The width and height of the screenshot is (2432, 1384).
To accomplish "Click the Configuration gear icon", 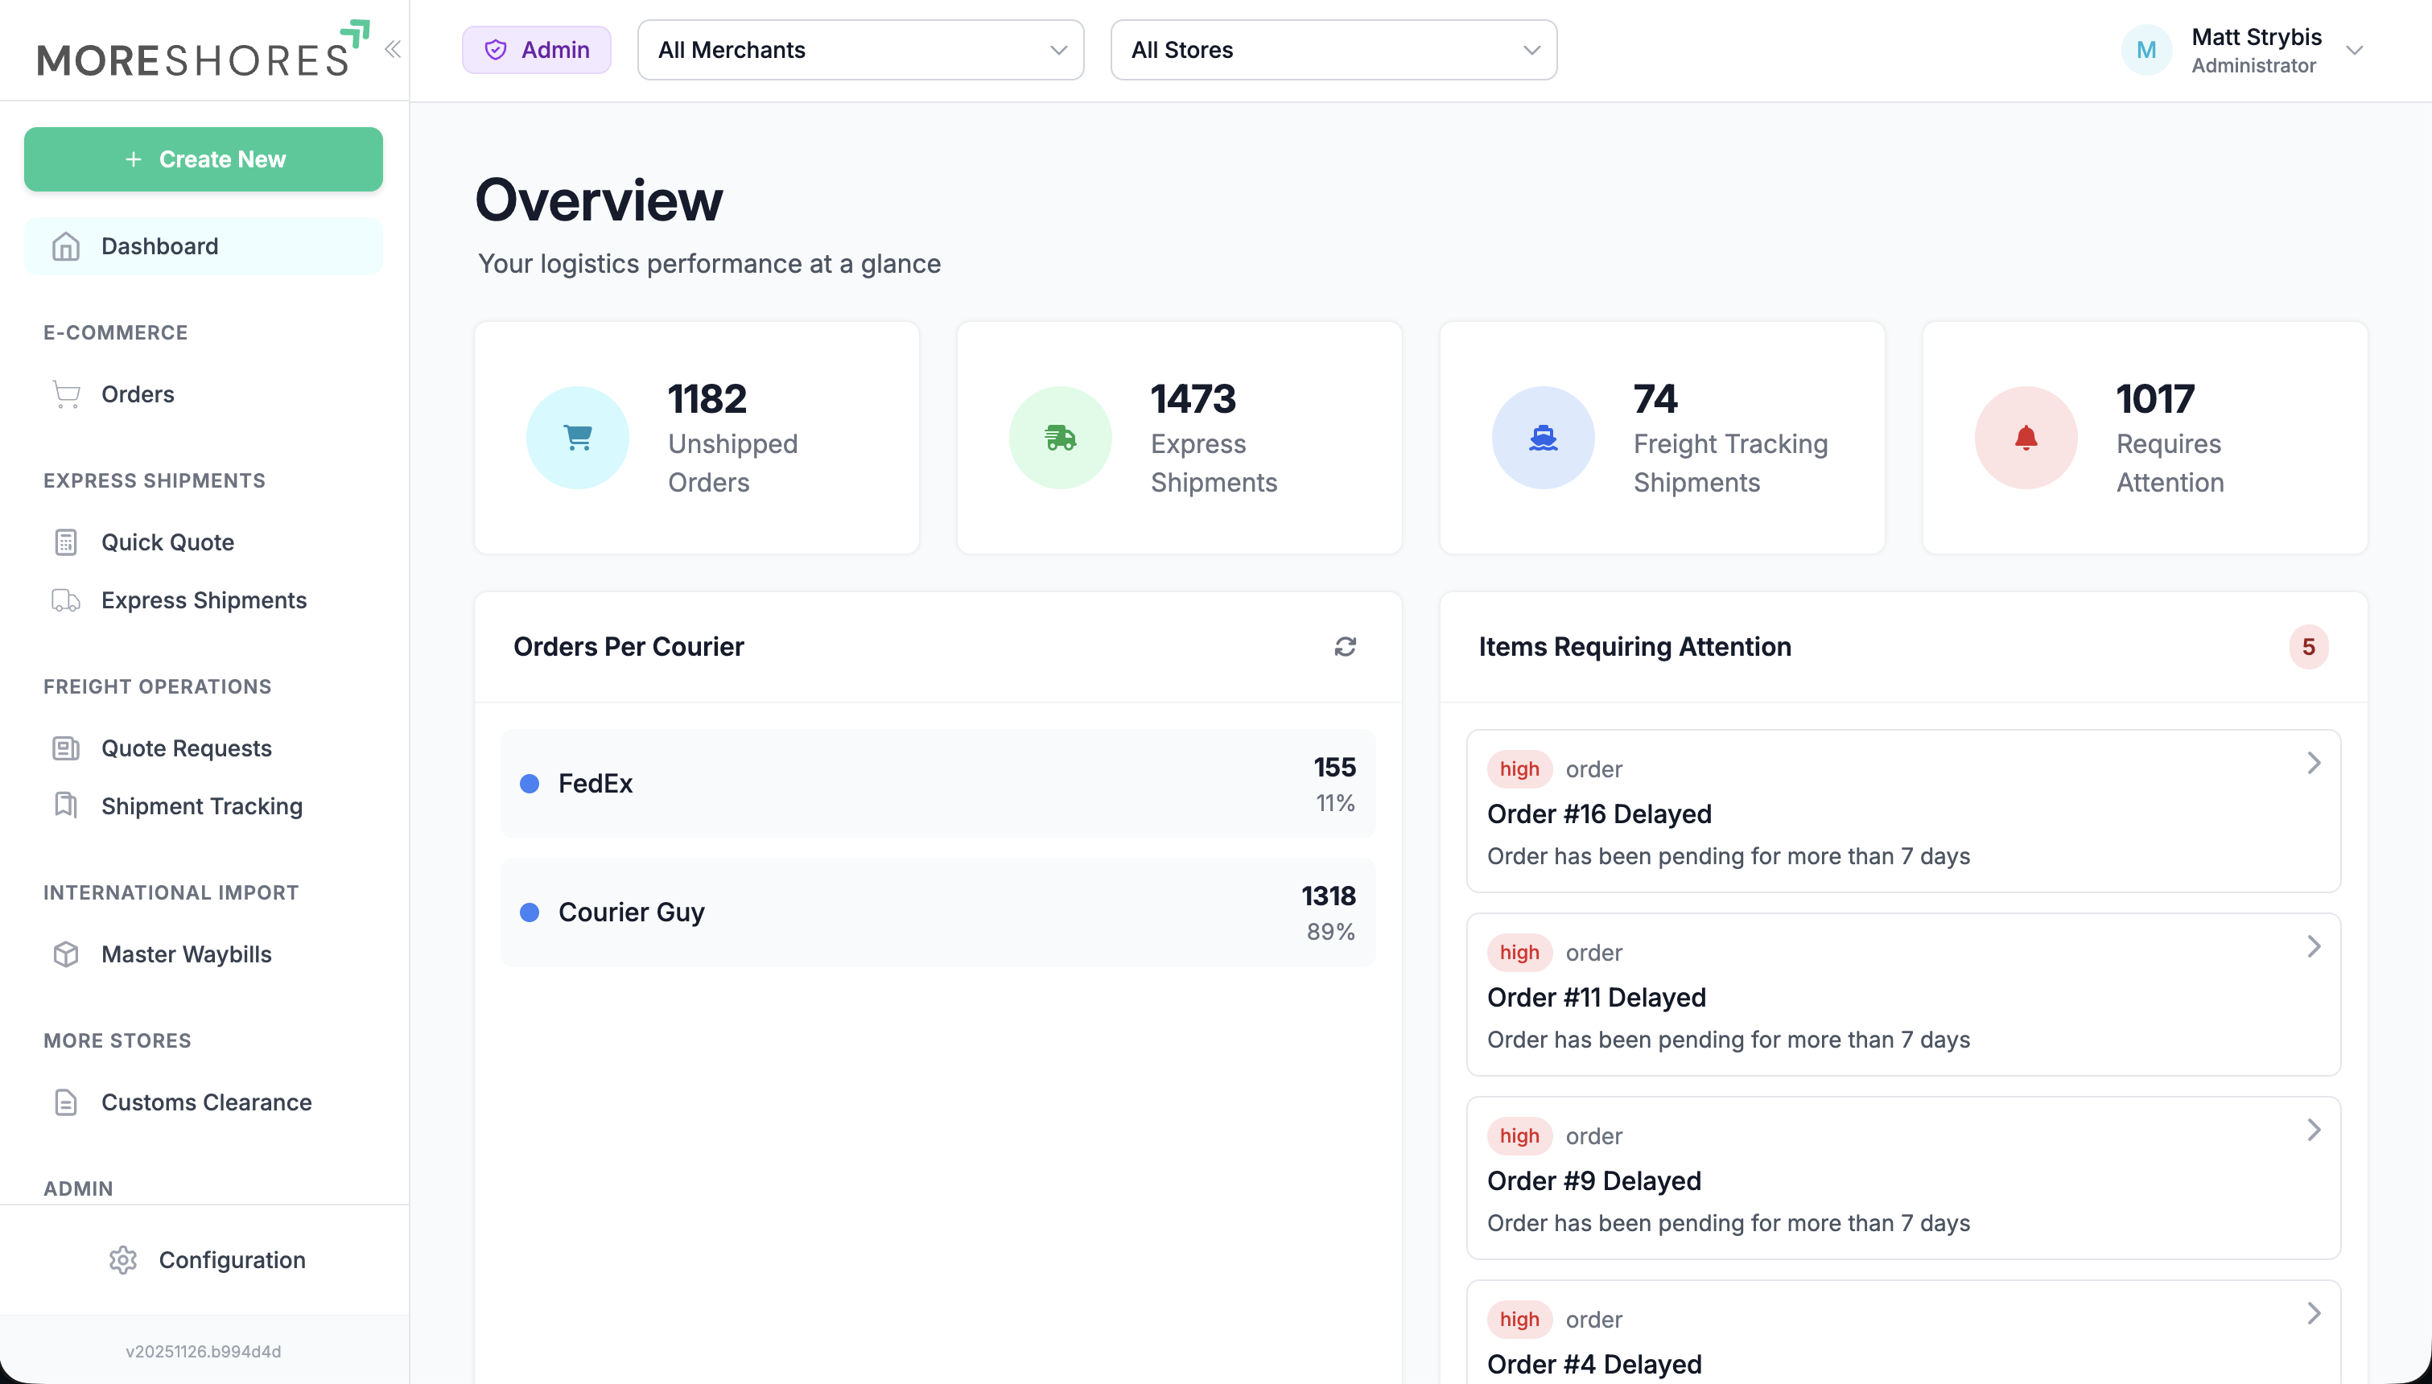I will [122, 1259].
